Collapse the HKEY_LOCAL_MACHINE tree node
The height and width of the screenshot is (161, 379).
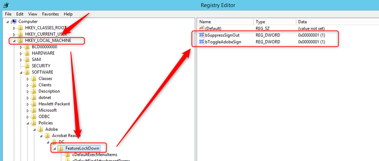15,41
